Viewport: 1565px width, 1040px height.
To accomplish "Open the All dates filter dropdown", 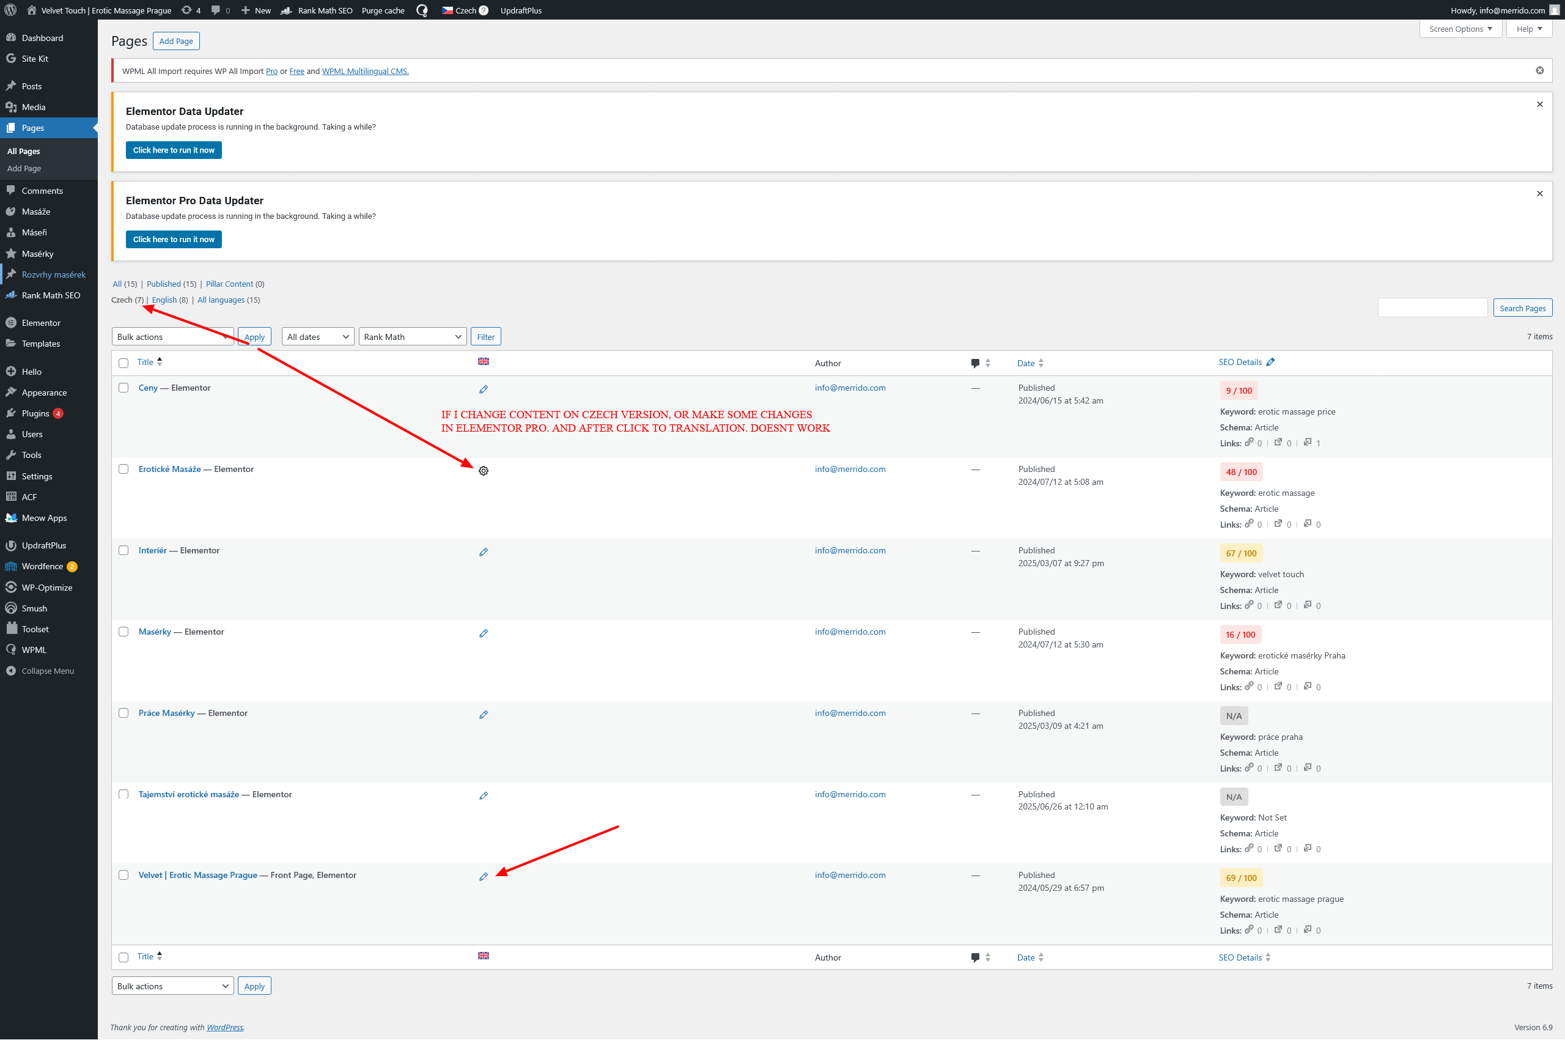I will point(318,337).
